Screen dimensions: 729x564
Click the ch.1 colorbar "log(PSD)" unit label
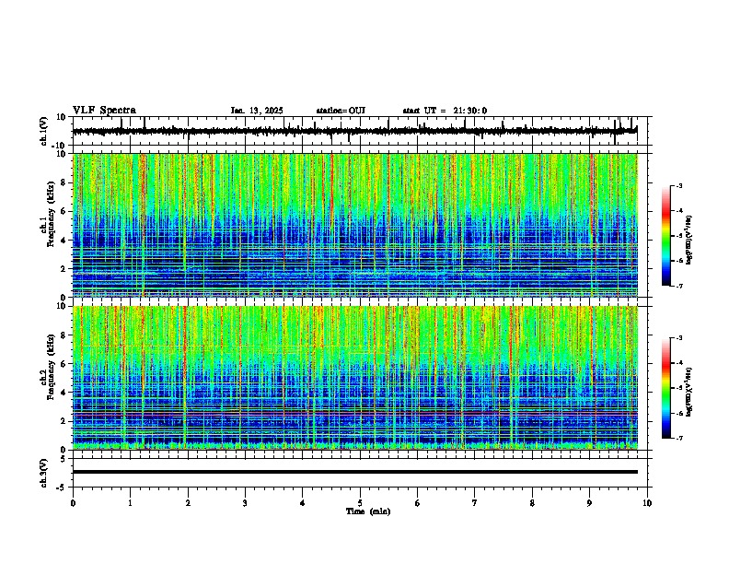[689, 240]
